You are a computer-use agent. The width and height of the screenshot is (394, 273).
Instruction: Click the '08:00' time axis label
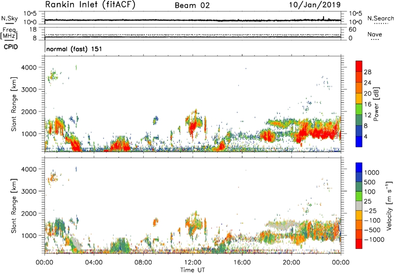[x=143, y=263]
